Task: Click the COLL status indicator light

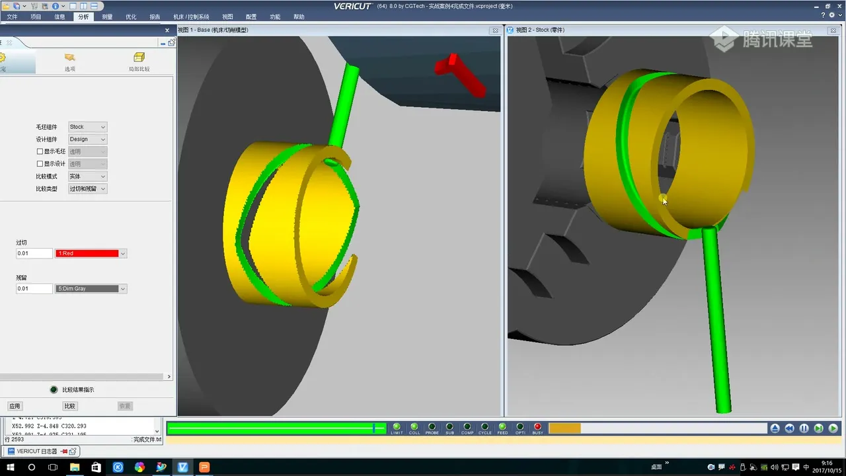Action: pyautogui.click(x=414, y=427)
